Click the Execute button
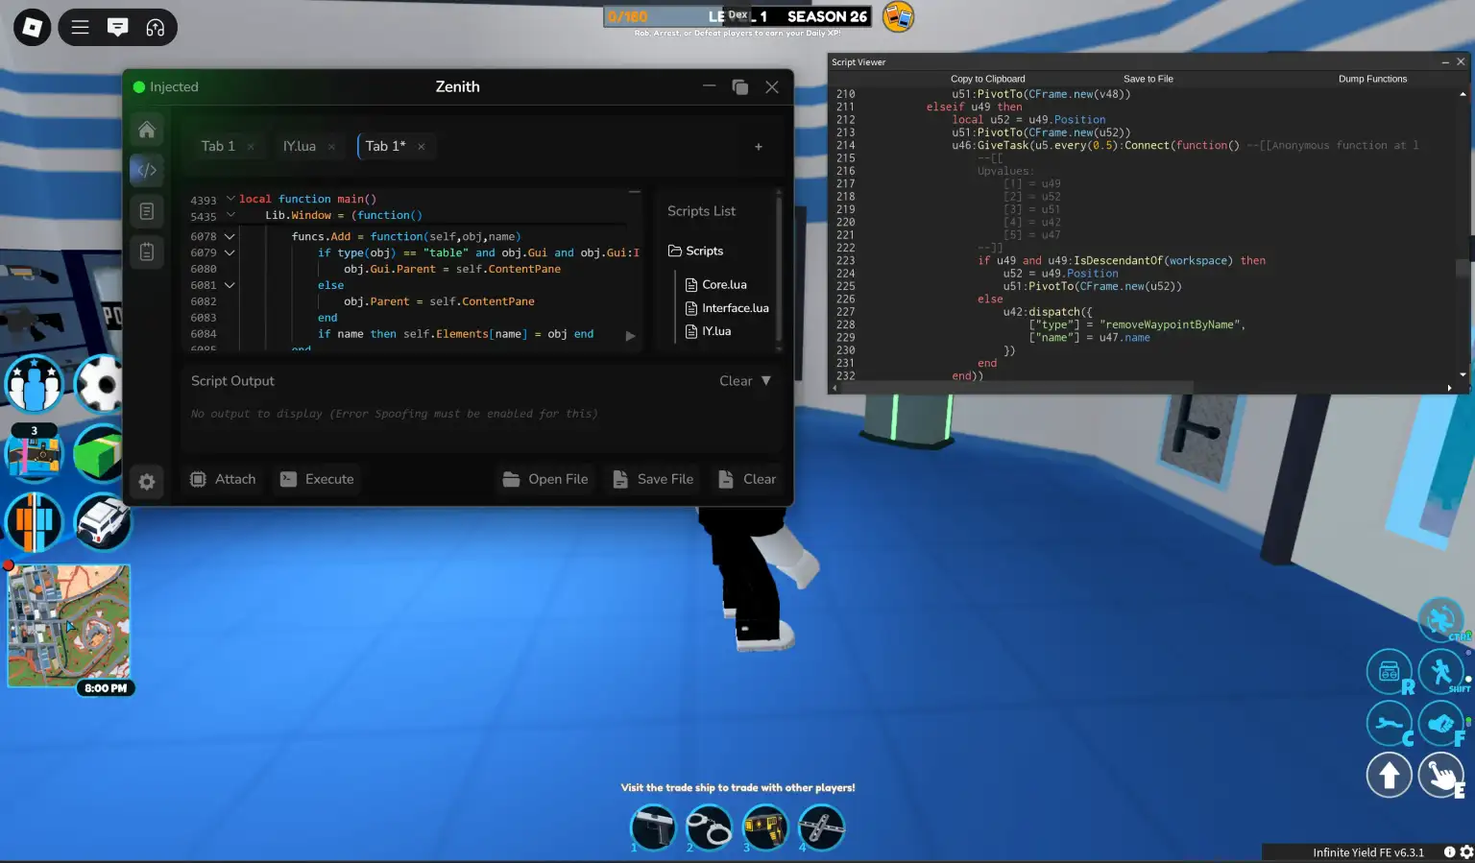 (318, 479)
